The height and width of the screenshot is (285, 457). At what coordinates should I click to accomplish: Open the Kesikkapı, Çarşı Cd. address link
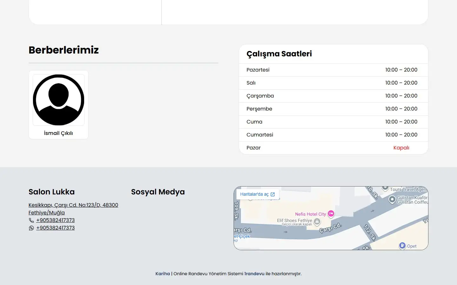(73, 209)
